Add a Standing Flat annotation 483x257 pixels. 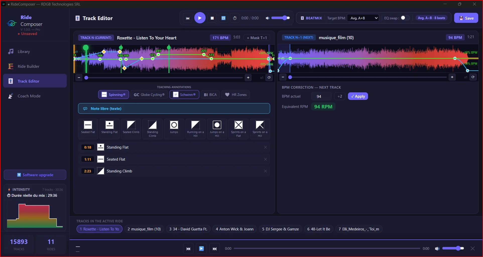(x=109, y=129)
